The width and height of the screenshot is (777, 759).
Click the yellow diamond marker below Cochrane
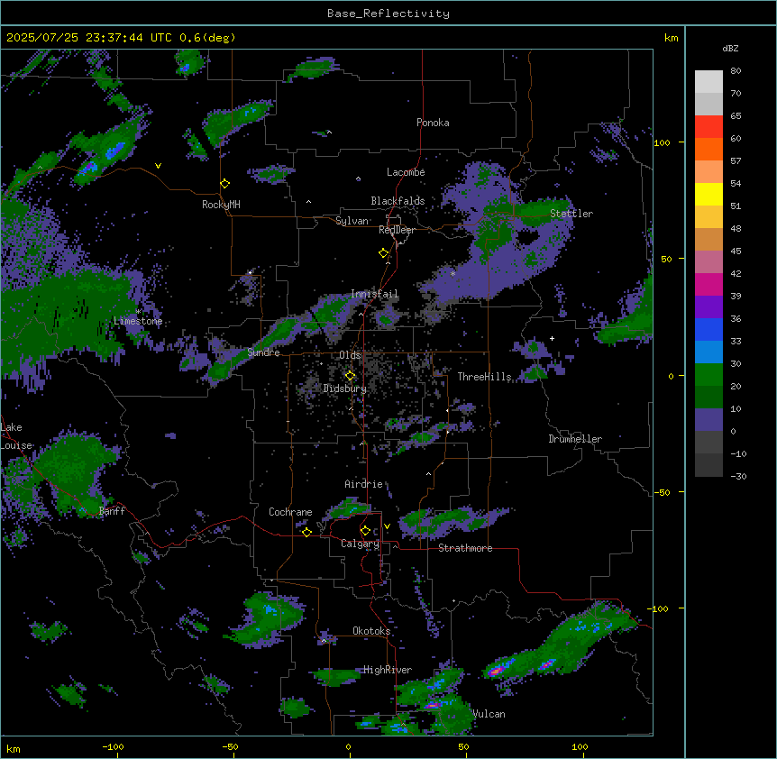(x=306, y=532)
